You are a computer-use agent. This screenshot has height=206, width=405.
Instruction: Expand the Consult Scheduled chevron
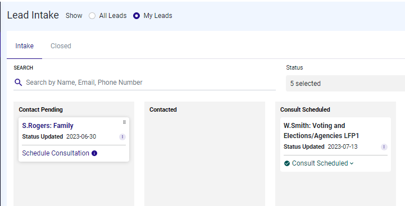352,163
